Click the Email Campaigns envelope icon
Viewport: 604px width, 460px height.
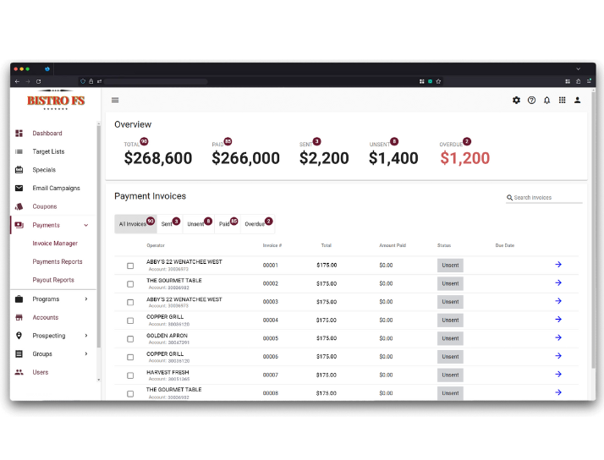pyautogui.click(x=19, y=188)
